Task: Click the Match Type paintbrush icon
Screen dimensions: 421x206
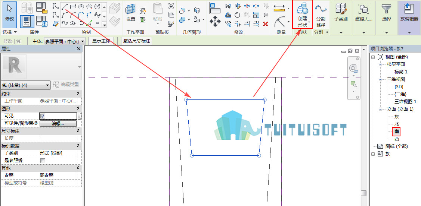Action: [x=171, y=23]
